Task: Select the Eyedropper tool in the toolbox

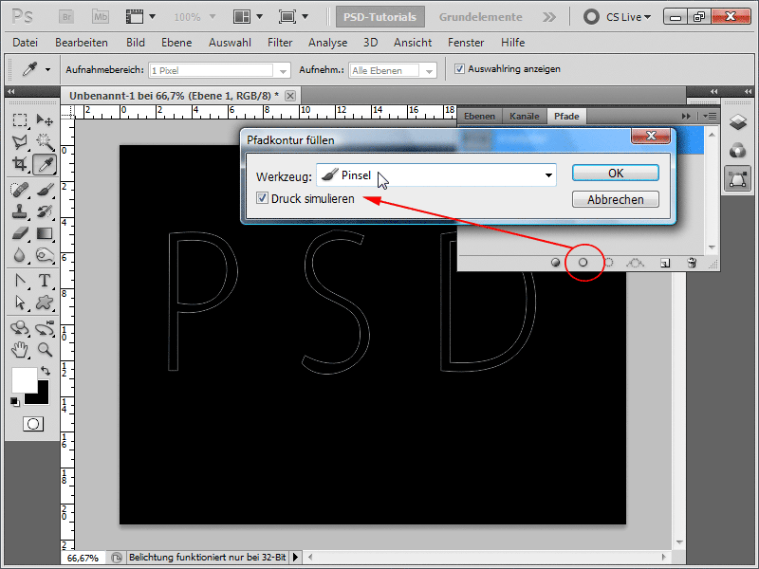Action: click(x=45, y=164)
